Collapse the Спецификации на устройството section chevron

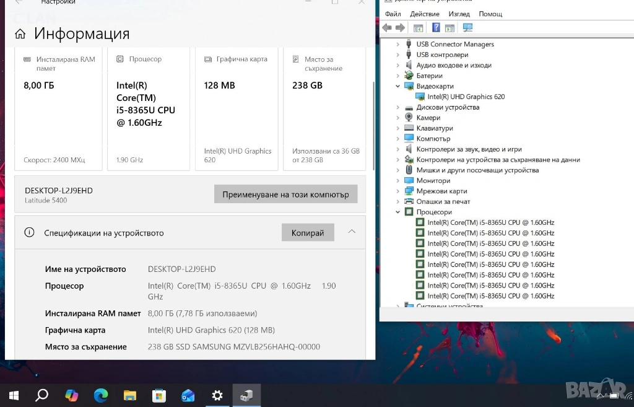coord(352,232)
